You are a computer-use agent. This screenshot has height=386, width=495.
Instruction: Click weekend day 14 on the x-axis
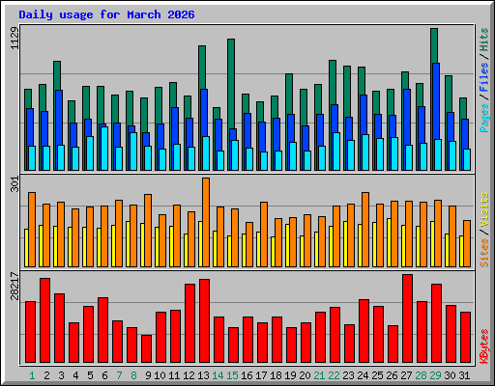(x=218, y=375)
